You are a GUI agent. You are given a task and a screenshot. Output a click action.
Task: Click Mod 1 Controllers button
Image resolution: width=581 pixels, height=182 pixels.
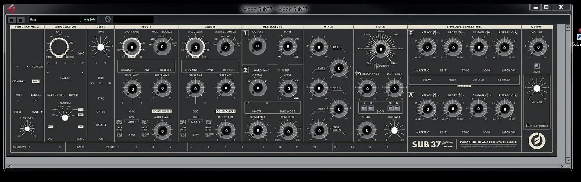coord(162,111)
